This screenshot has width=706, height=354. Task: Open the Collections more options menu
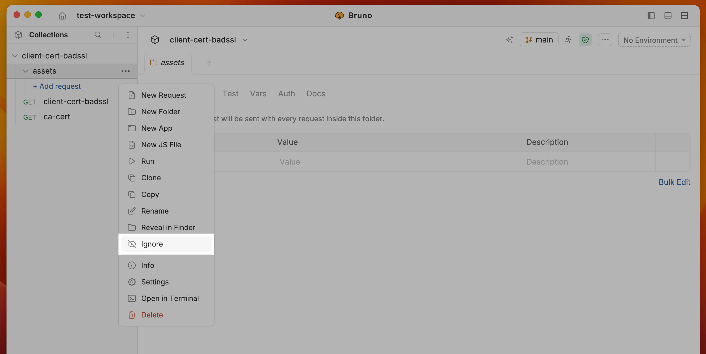128,35
